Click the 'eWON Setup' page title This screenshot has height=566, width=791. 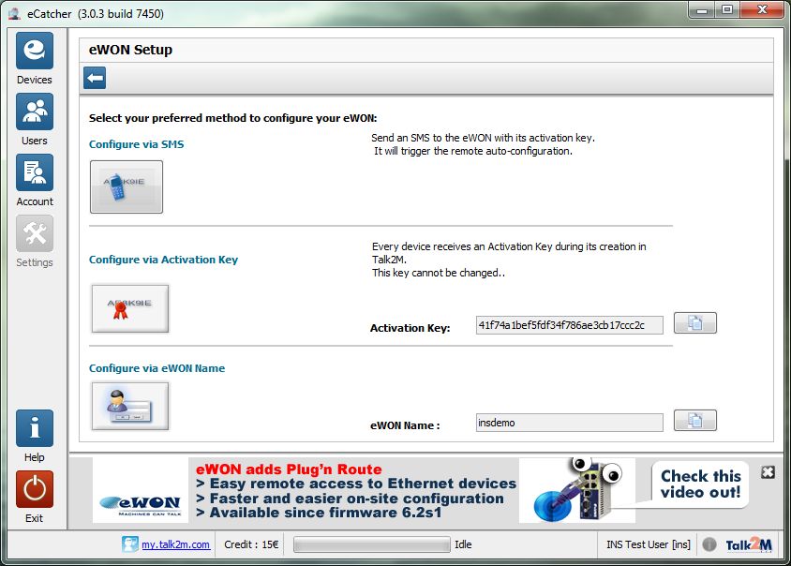[130, 50]
